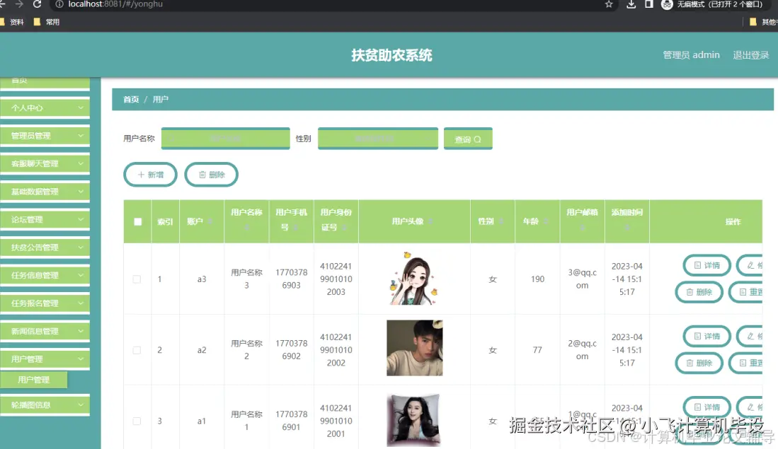Go forward with browser forward arrow

click(19, 4)
